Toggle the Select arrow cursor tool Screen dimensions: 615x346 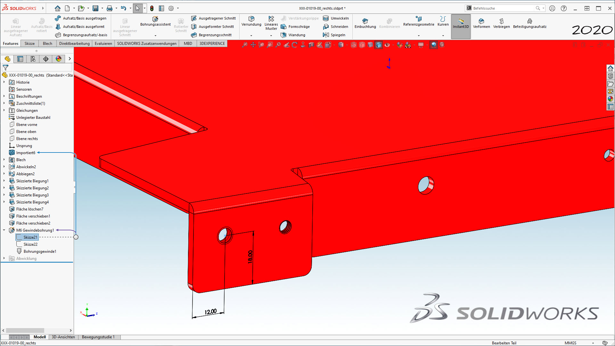[x=138, y=8]
